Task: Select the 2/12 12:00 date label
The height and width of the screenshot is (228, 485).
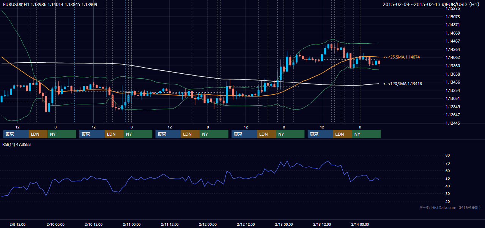Action: pos(246,224)
